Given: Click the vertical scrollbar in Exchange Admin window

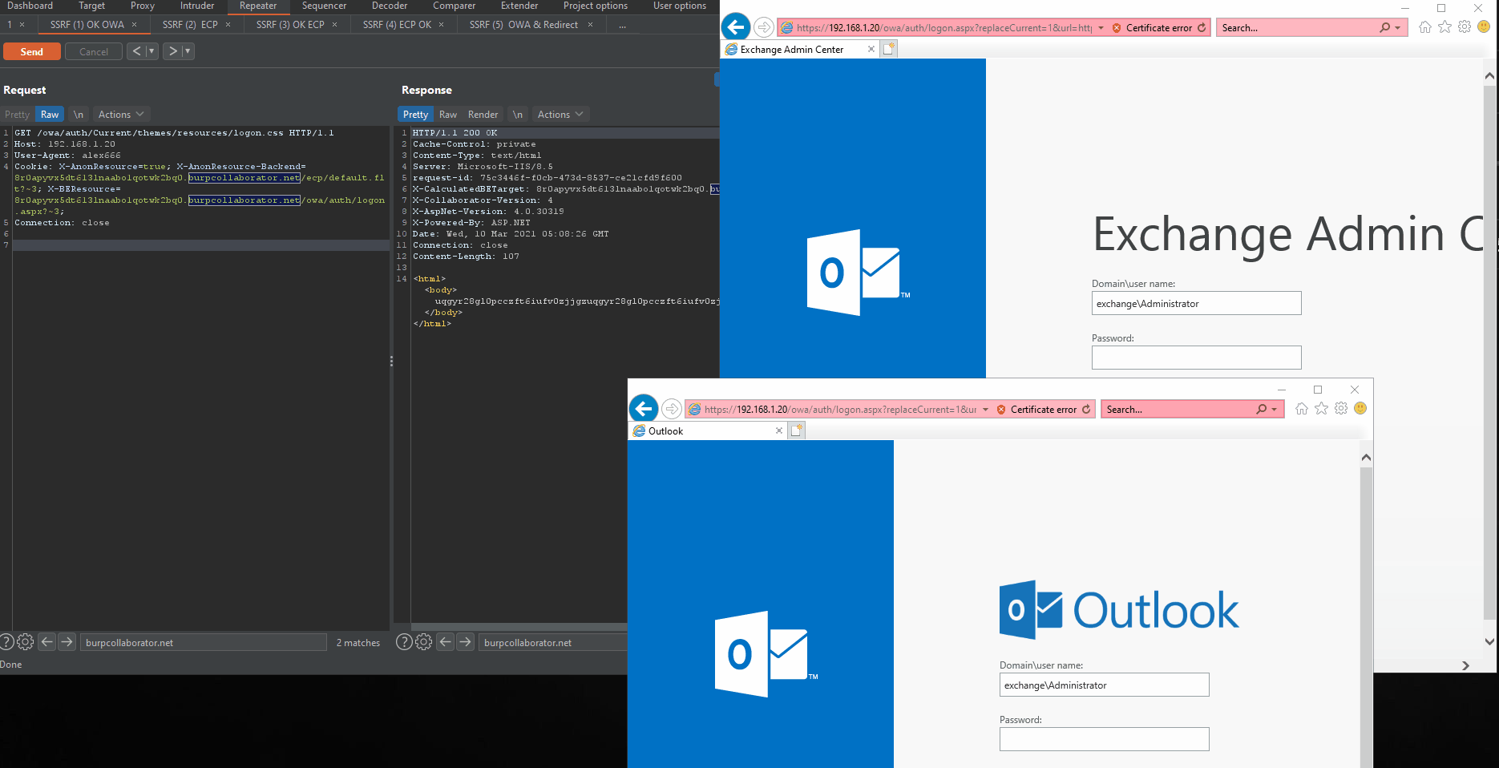Looking at the screenshot, I should (1489, 353).
